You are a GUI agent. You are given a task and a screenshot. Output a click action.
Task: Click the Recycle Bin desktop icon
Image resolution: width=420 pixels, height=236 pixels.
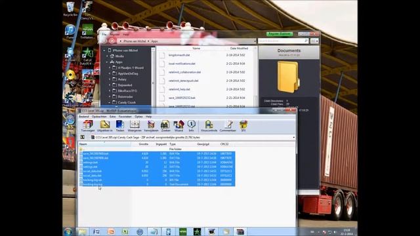[70, 9]
